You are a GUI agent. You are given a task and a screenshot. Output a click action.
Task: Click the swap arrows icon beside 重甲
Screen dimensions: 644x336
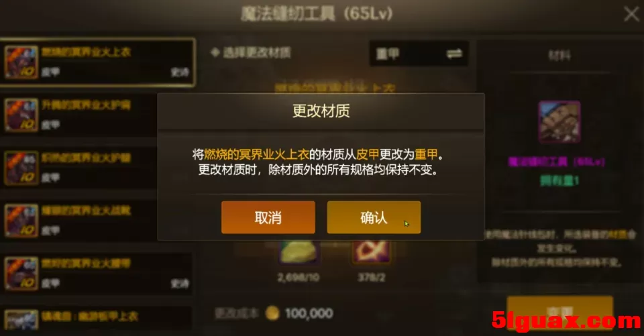click(454, 54)
